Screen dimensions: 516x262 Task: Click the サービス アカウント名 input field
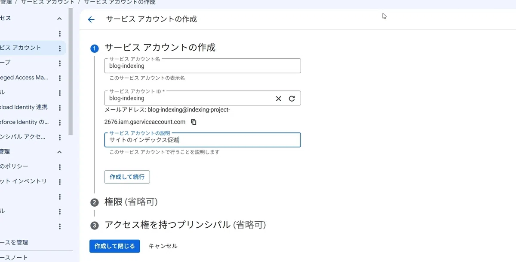(x=202, y=66)
